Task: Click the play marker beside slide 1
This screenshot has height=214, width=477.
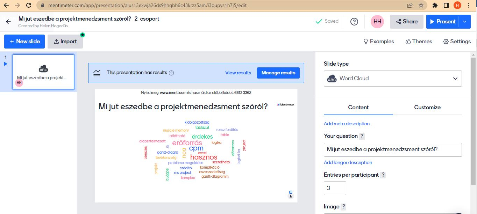Action: [6, 64]
